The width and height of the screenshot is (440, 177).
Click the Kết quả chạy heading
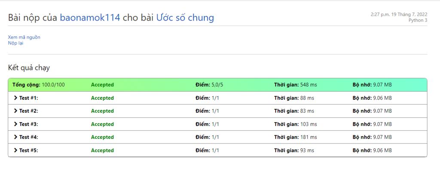click(x=29, y=68)
